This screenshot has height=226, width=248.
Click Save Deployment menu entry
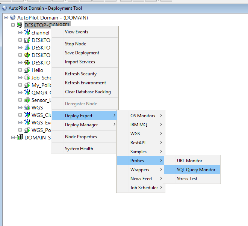point(82,53)
